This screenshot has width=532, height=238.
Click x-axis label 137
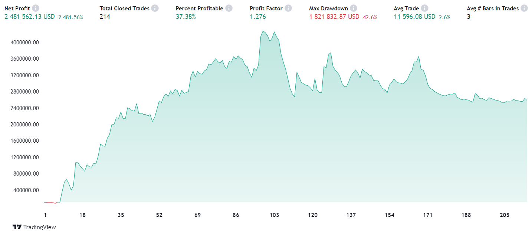click(x=351, y=215)
